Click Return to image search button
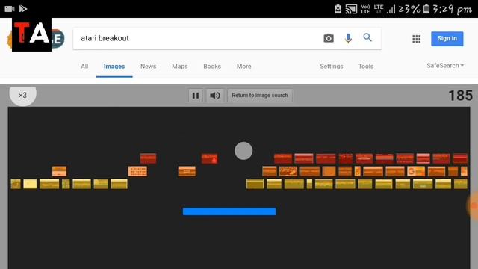The width and height of the screenshot is (478, 269). (260, 96)
